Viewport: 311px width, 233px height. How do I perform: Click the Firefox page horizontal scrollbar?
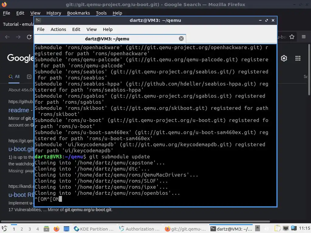pyautogui.click(x=135, y=221)
